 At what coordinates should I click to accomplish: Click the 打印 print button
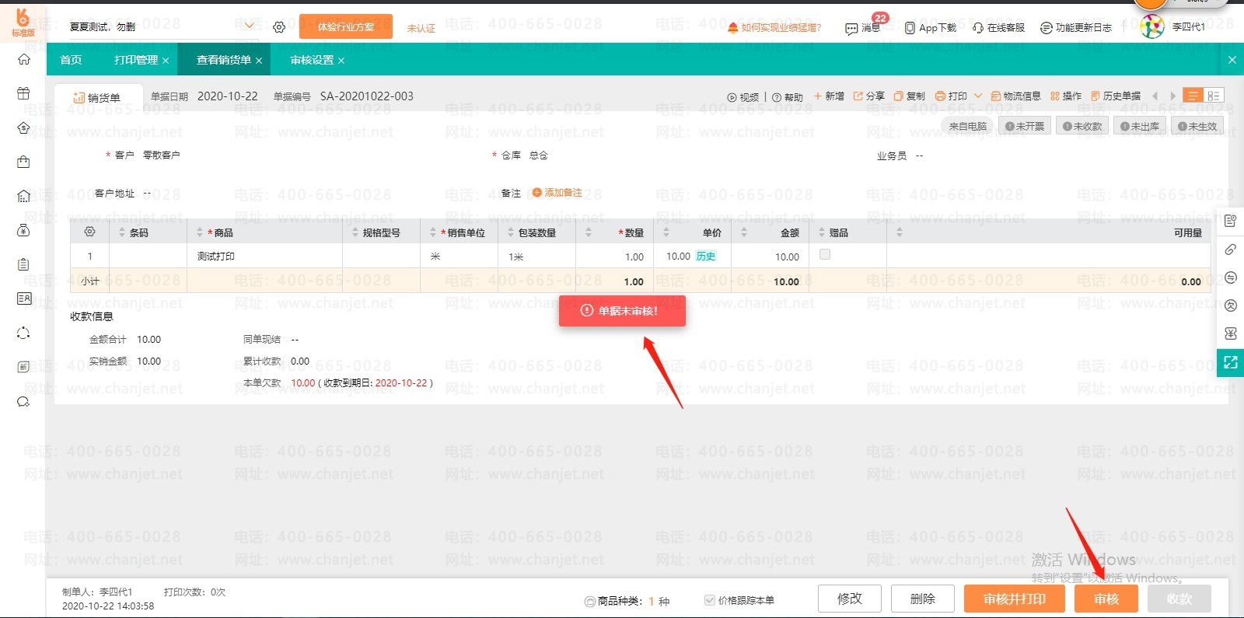(951, 96)
